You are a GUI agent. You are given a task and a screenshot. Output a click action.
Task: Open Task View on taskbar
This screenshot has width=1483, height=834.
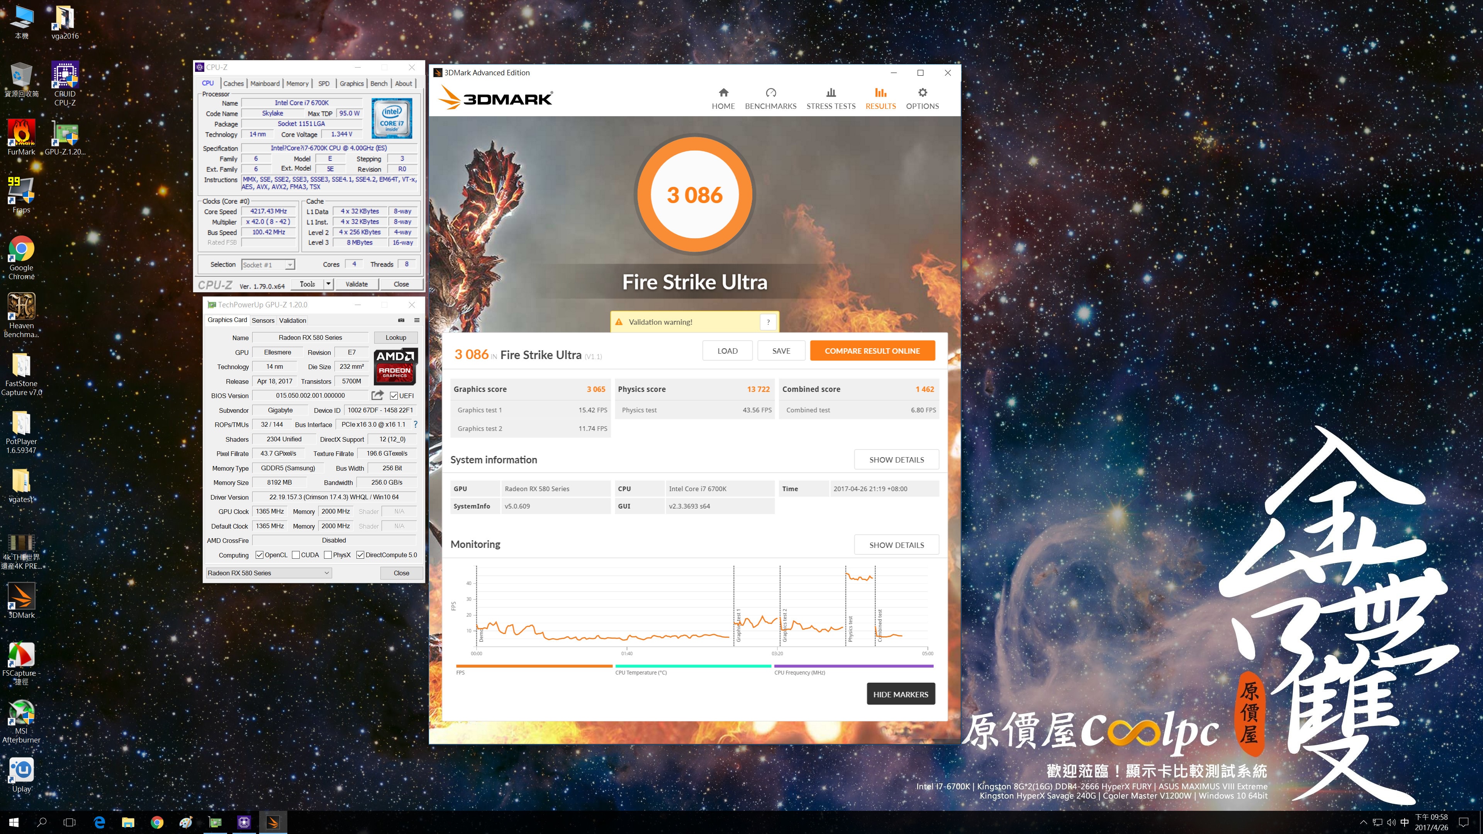click(x=69, y=822)
